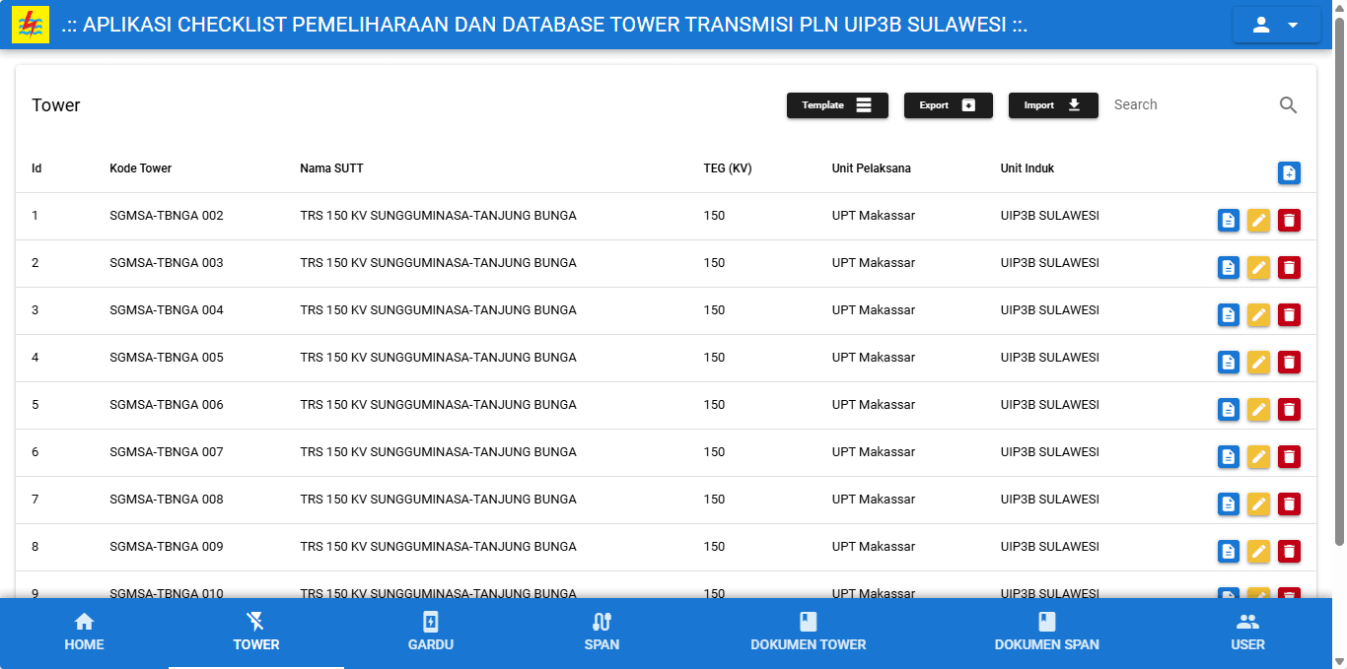Edit the SGMSA-TBNGA 003 row
Screen dimensions: 1347x669
click(x=1258, y=267)
